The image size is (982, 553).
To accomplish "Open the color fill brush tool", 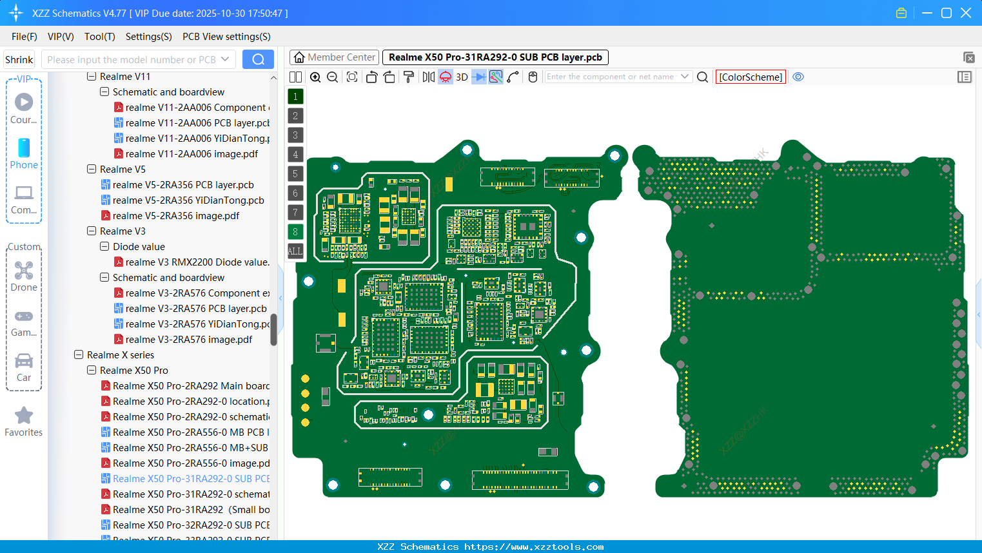I will click(x=408, y=77).
